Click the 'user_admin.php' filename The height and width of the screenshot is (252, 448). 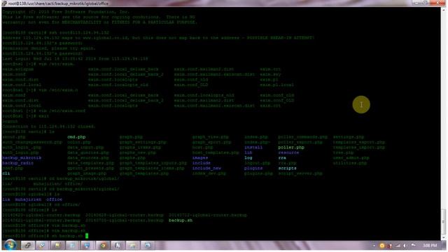point(351,157)
